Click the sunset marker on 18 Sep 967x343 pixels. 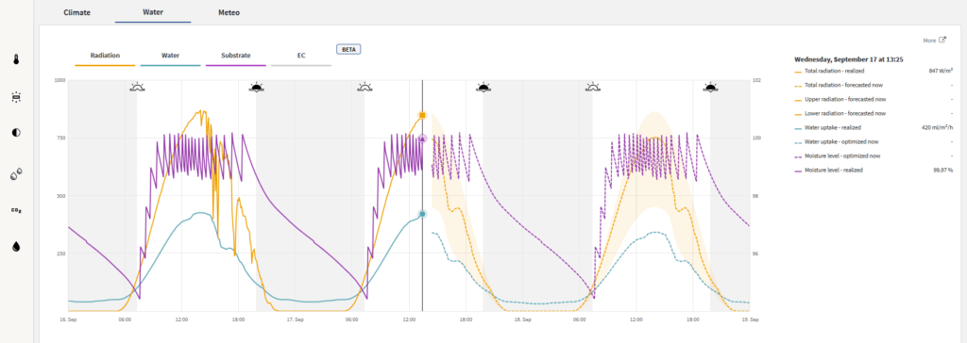coord(710,87)
